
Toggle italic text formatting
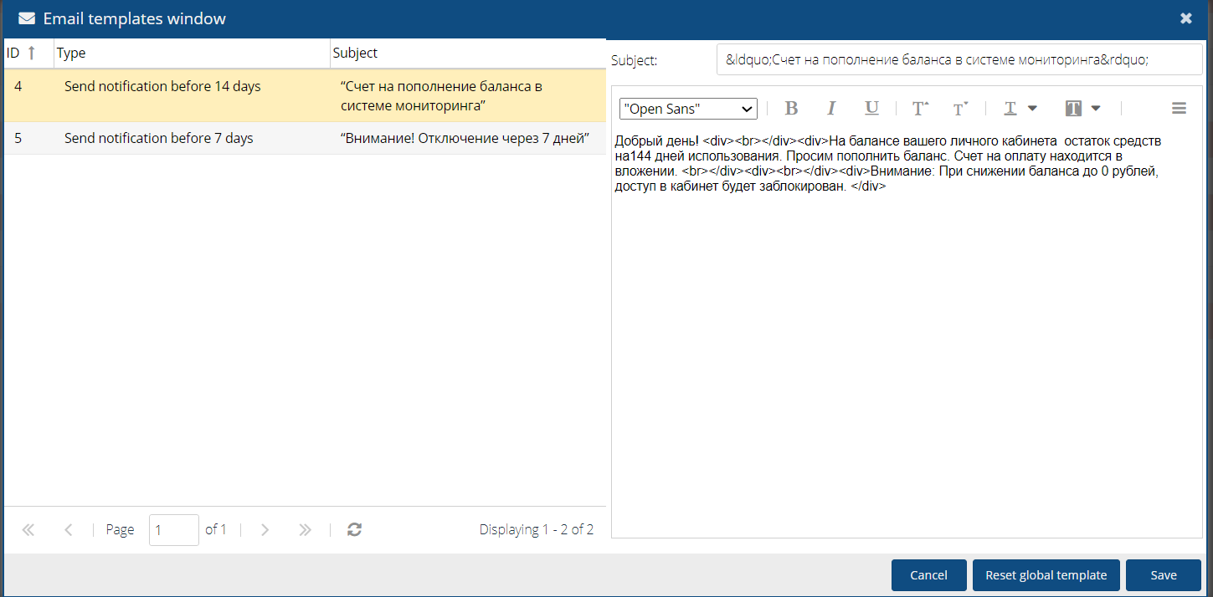coord(831,109)
